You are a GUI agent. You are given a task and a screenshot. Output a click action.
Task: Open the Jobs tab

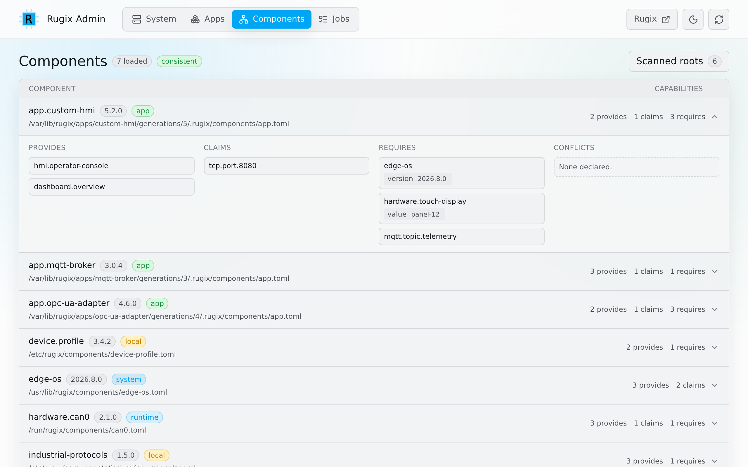[x=334, y=19]
